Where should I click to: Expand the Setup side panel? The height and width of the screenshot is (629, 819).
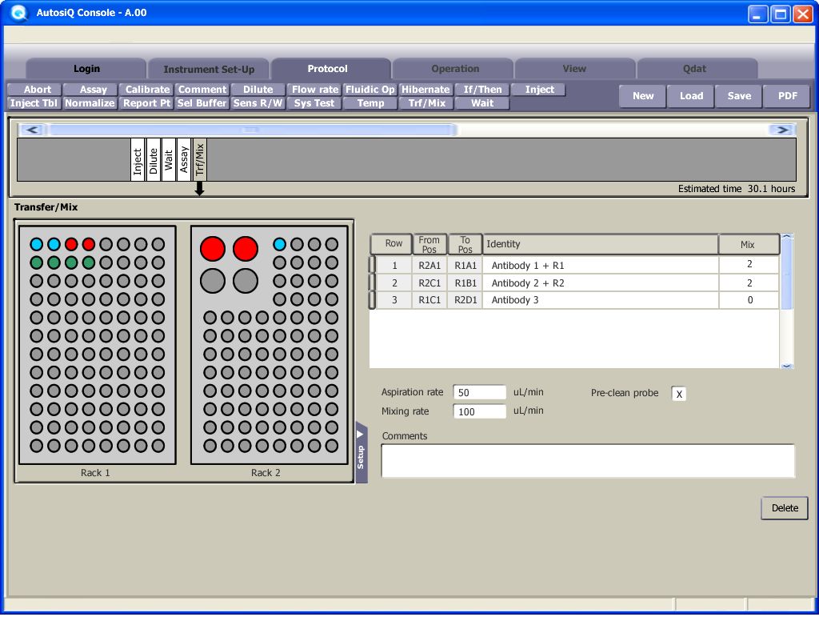(361, 453)
